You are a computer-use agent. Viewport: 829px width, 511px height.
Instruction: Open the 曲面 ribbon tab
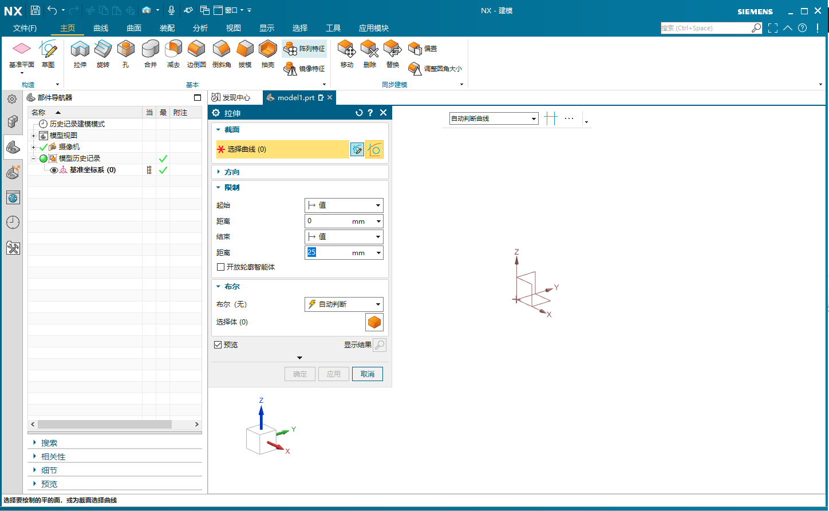coord(134,28)
